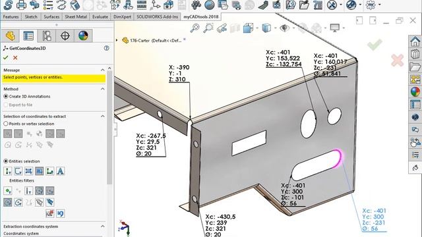Open the Appearances color ball pane icon
Viewport: 422px width, 237px height.
415,92
